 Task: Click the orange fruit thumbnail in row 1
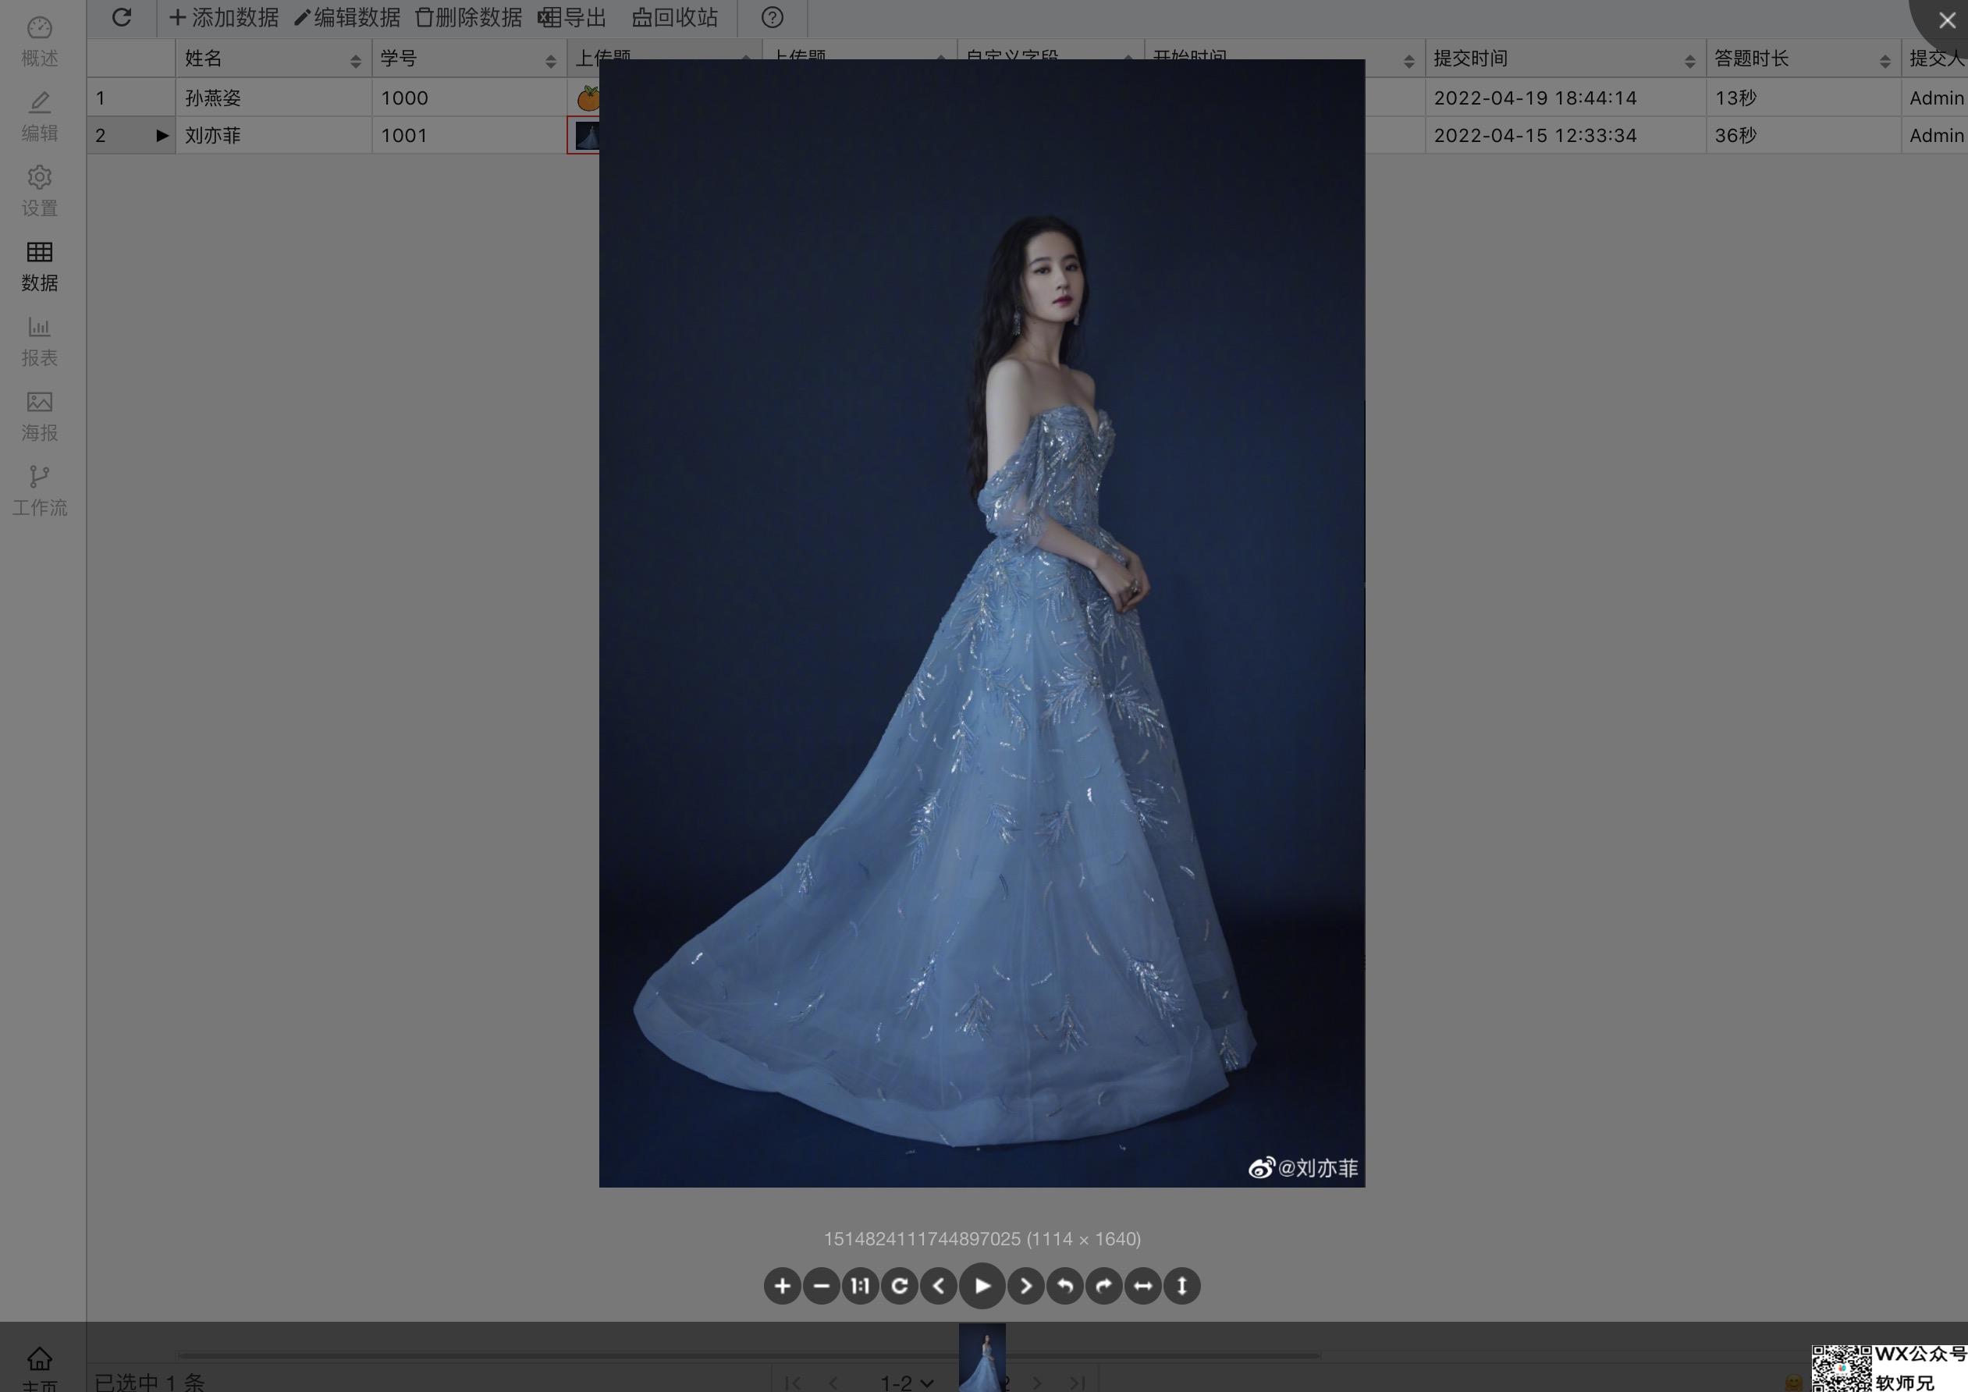pos(588,98)
